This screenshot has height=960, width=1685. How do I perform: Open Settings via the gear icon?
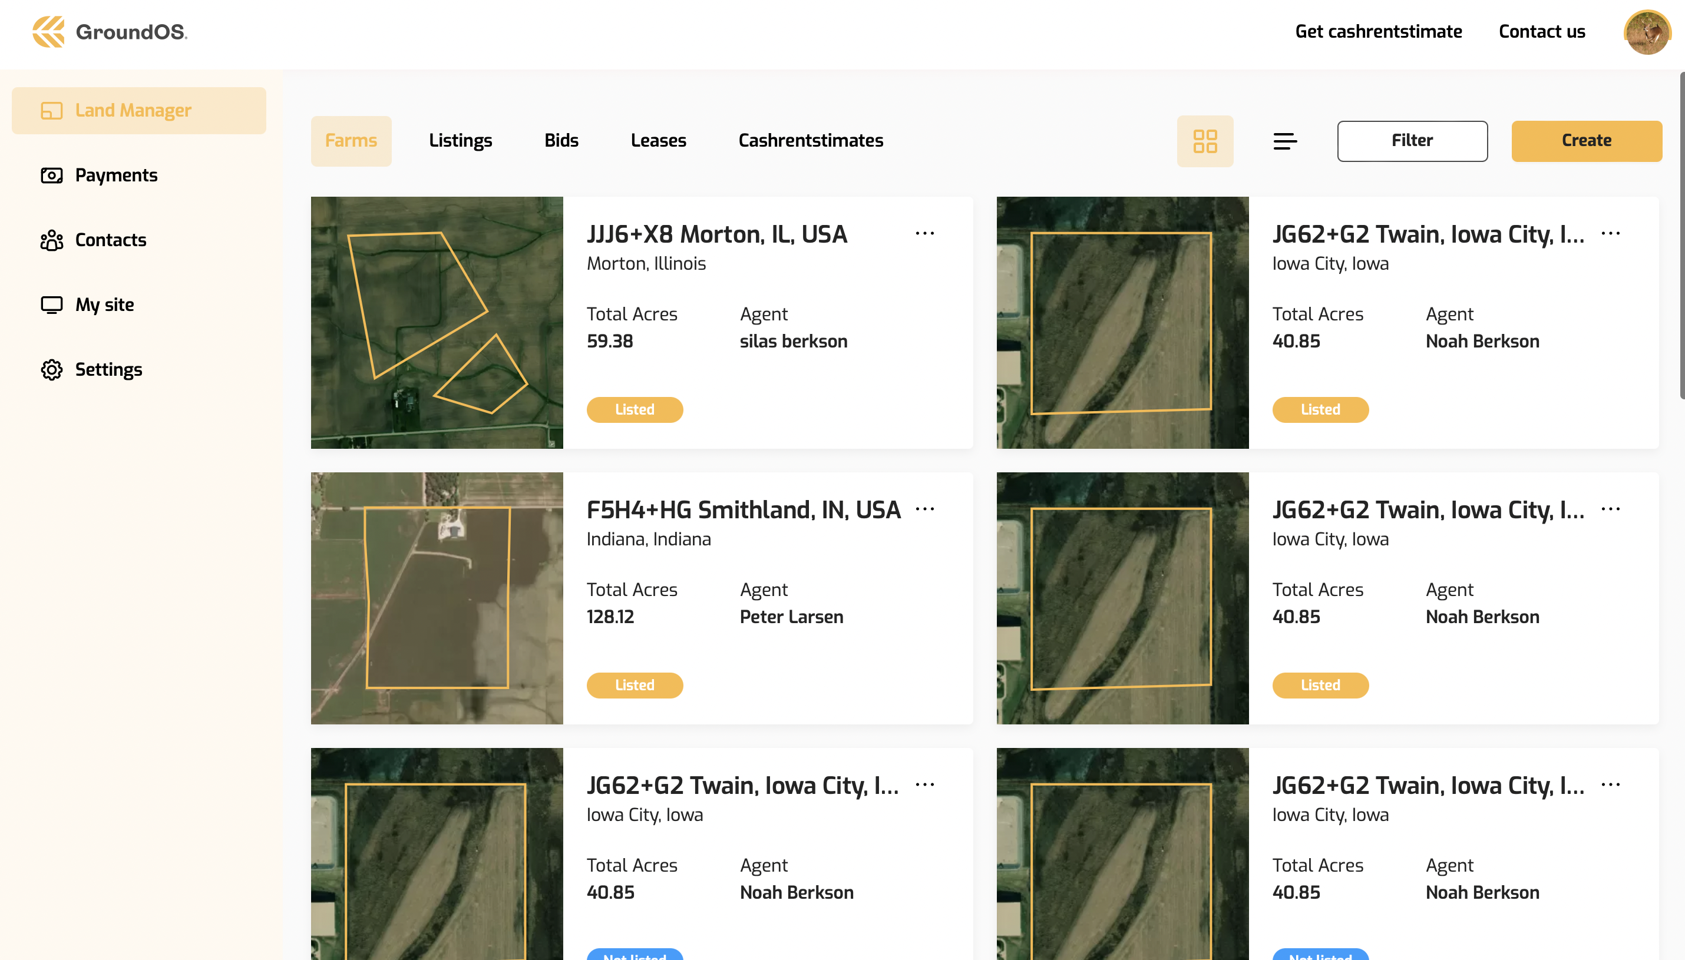pyautogui.click(x=51, y=369)
